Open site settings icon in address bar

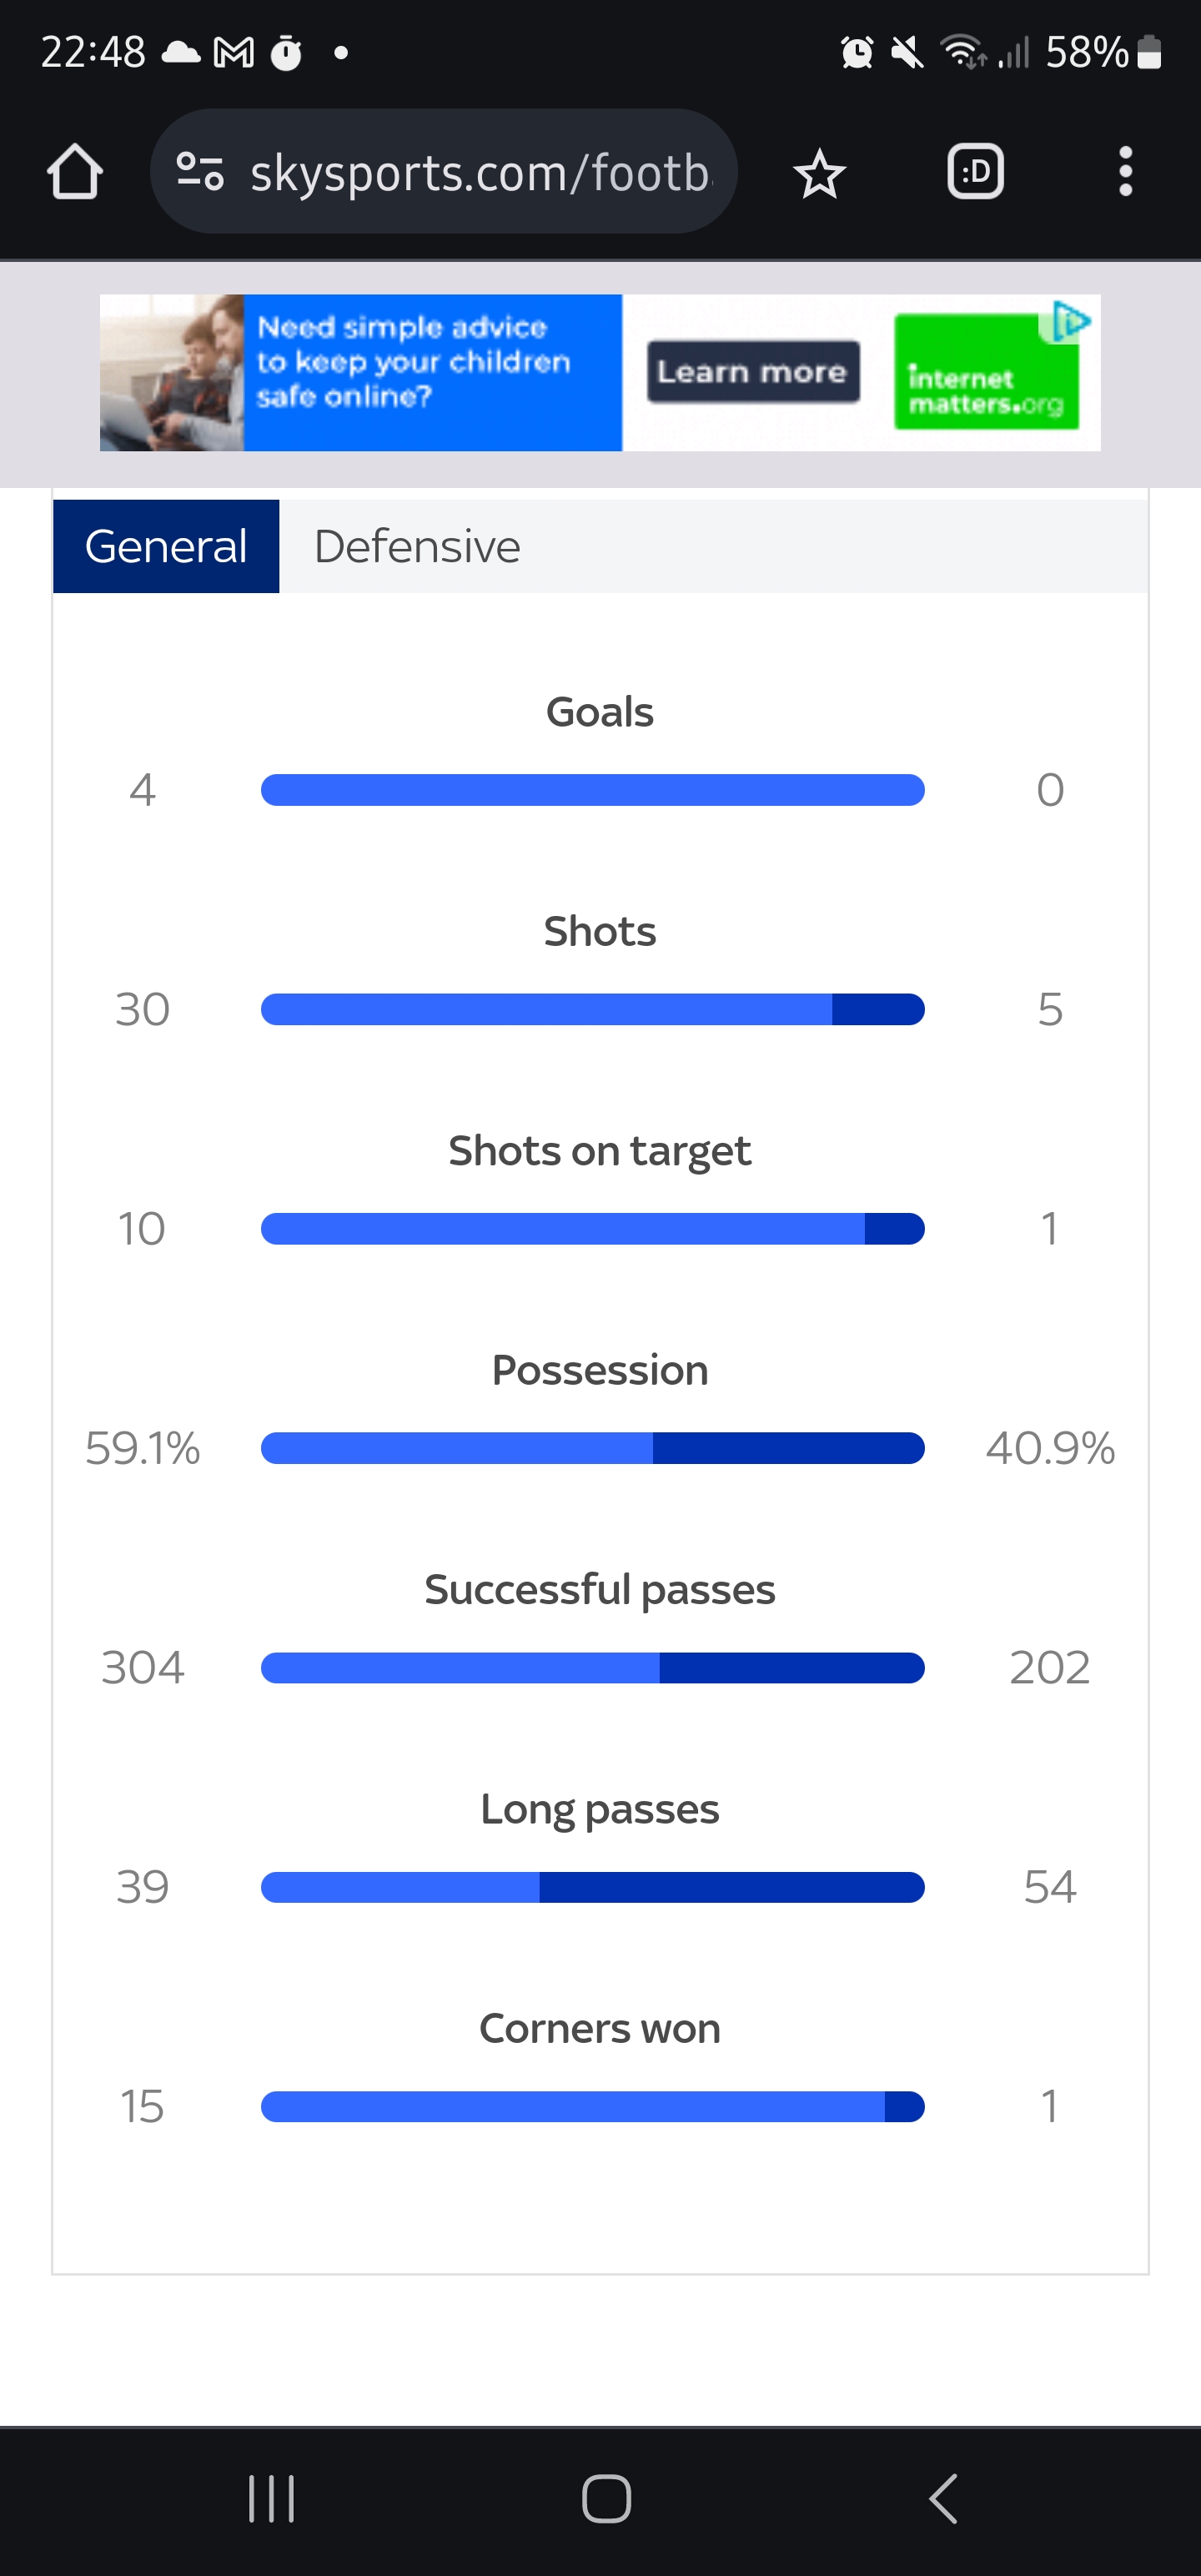tap(199, 171)
